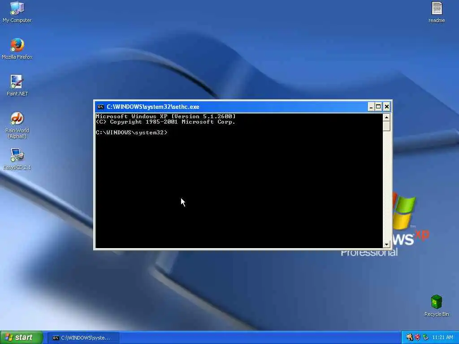Click the C:\WINDOWS\syste... taskbar button
Screen dimensions: 459x344
click(x=83, y=338)
